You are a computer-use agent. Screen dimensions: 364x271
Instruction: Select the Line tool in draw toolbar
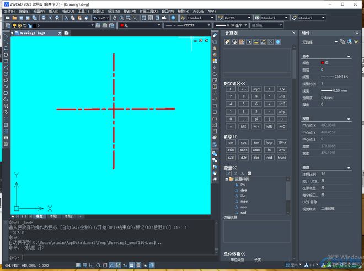6,35
